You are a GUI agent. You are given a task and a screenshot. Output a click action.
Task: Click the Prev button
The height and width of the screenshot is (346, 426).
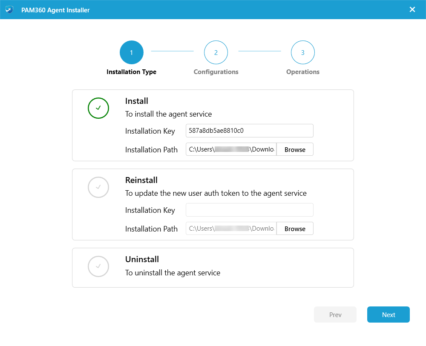pyautogui.click(x=335, y=315)
